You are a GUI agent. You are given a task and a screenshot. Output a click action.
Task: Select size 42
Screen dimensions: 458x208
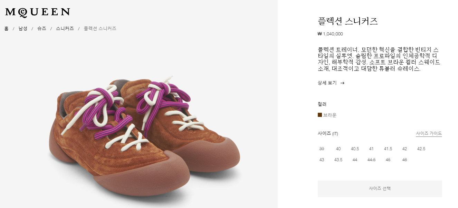[x=404, y=149]
